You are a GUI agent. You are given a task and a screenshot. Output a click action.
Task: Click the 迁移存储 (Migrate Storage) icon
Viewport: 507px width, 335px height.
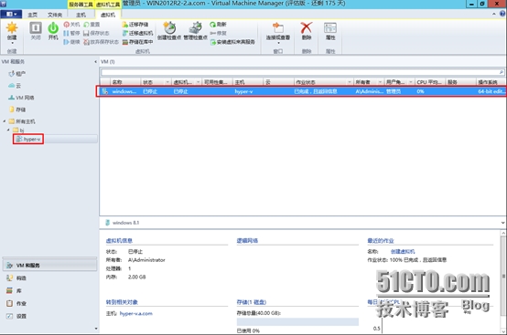click(x=124, y=25)
